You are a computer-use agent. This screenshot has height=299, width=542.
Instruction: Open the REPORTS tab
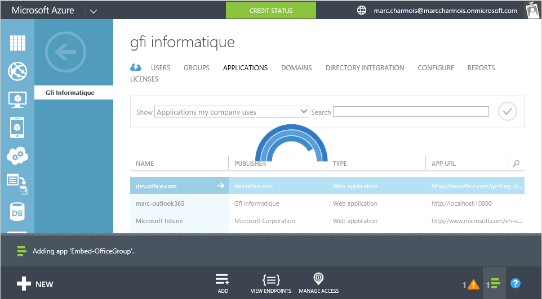pos(481,68)
